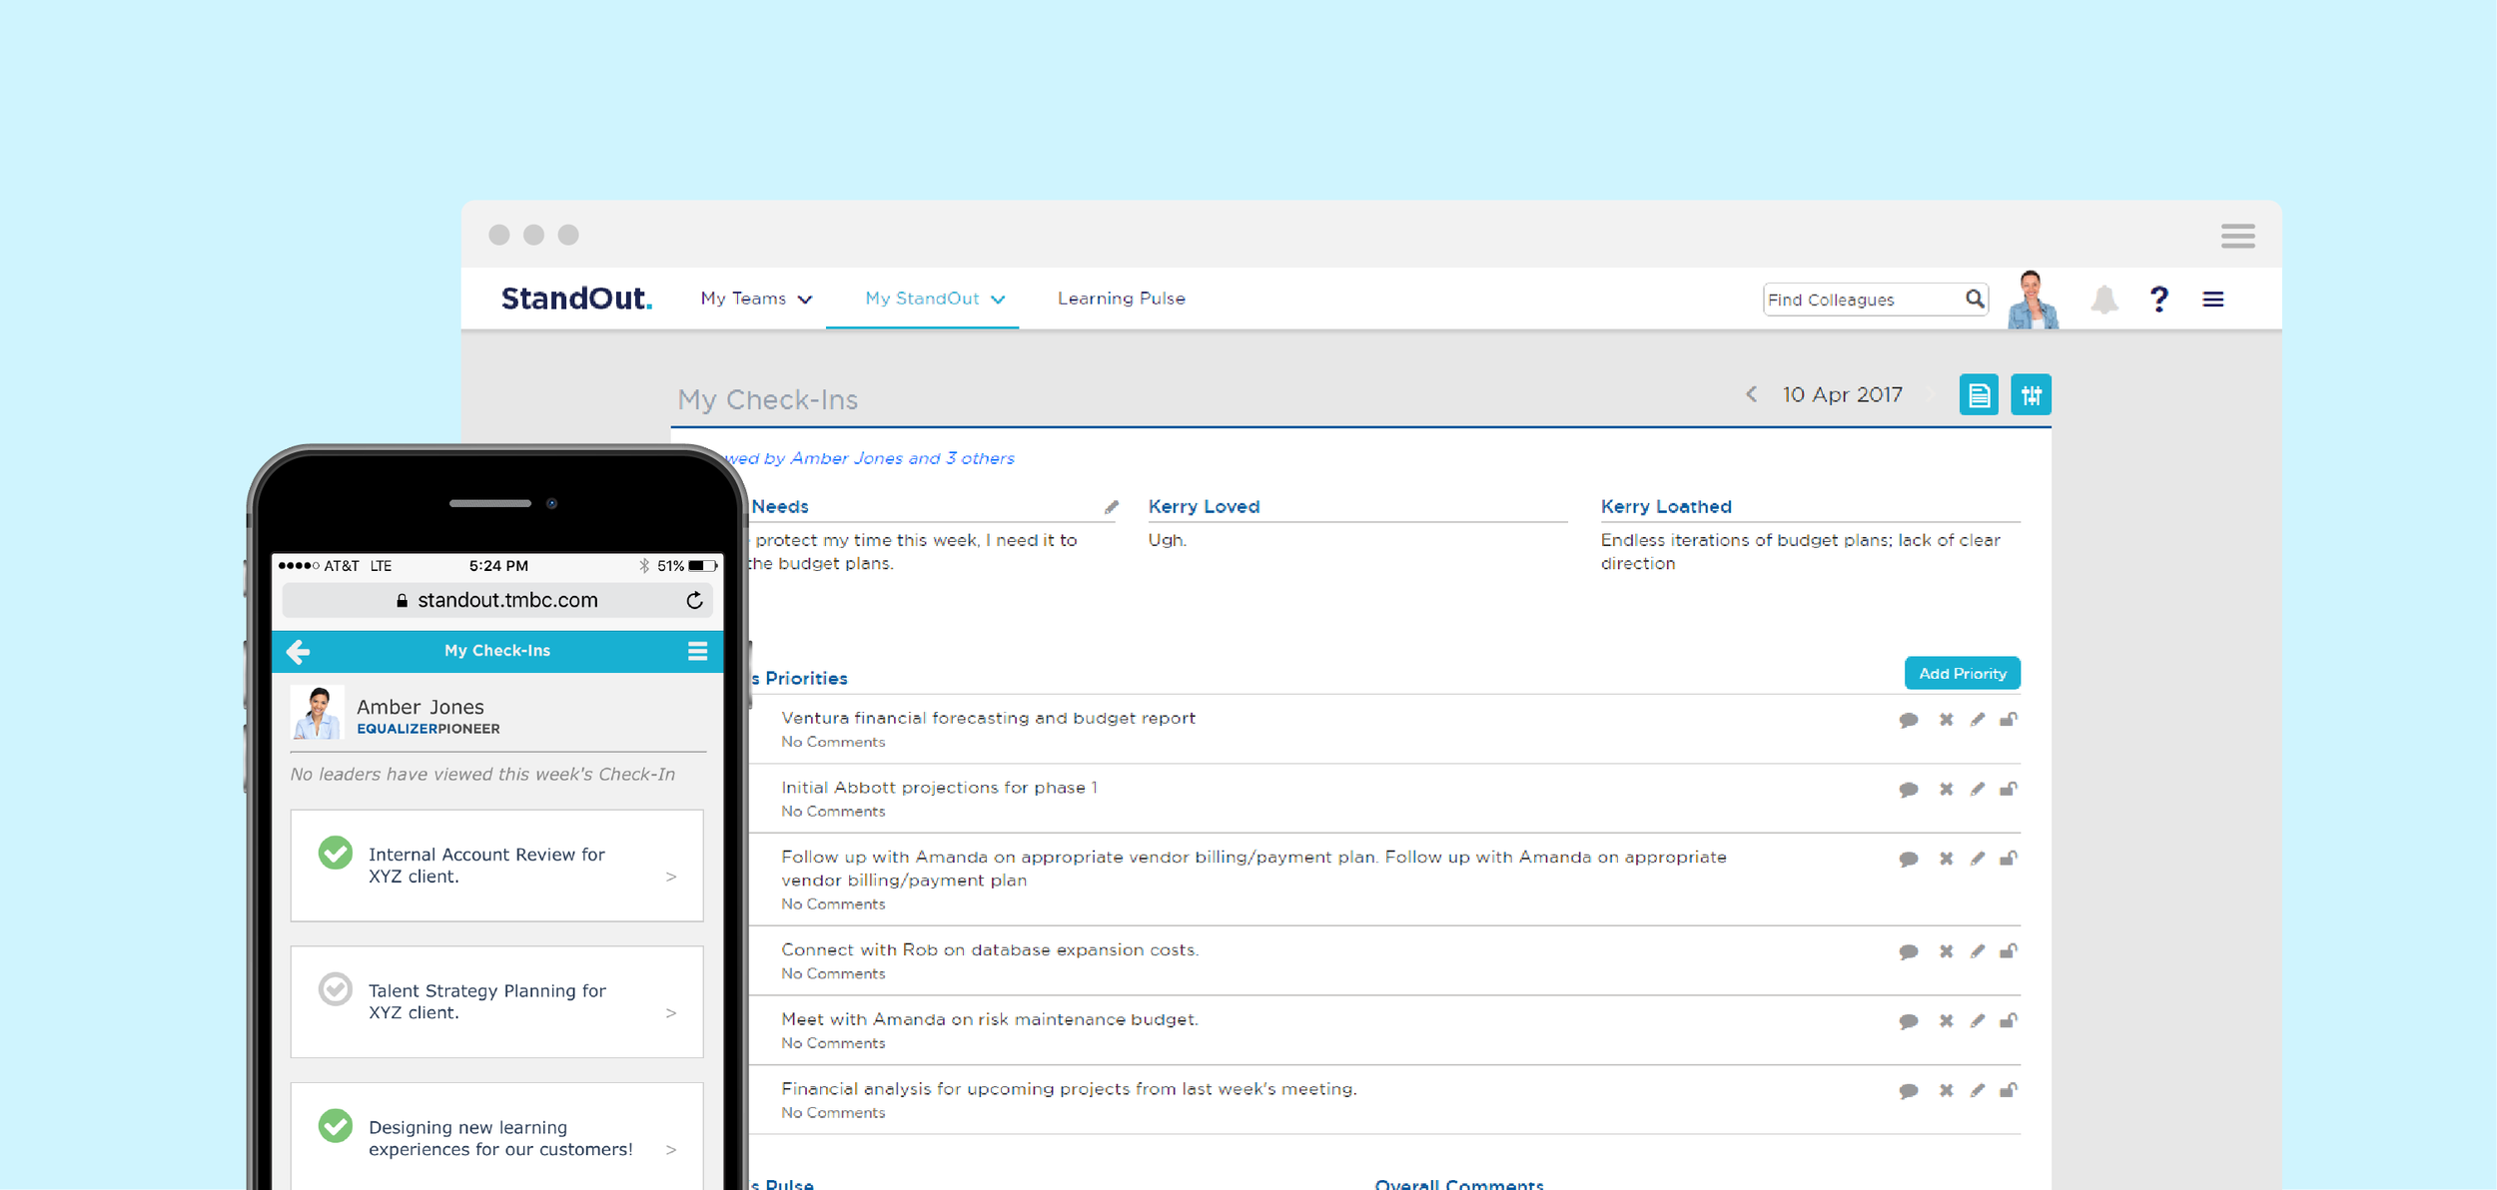Screen dimensions: 2497x1190
Task: Open user profile photo in header
Action: point(2033,299)
